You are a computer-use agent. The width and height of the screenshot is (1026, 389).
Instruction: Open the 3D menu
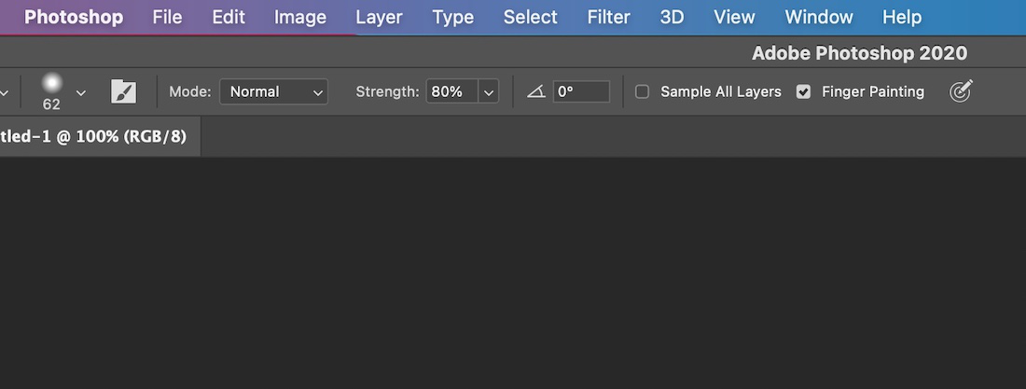pos(672,17)
